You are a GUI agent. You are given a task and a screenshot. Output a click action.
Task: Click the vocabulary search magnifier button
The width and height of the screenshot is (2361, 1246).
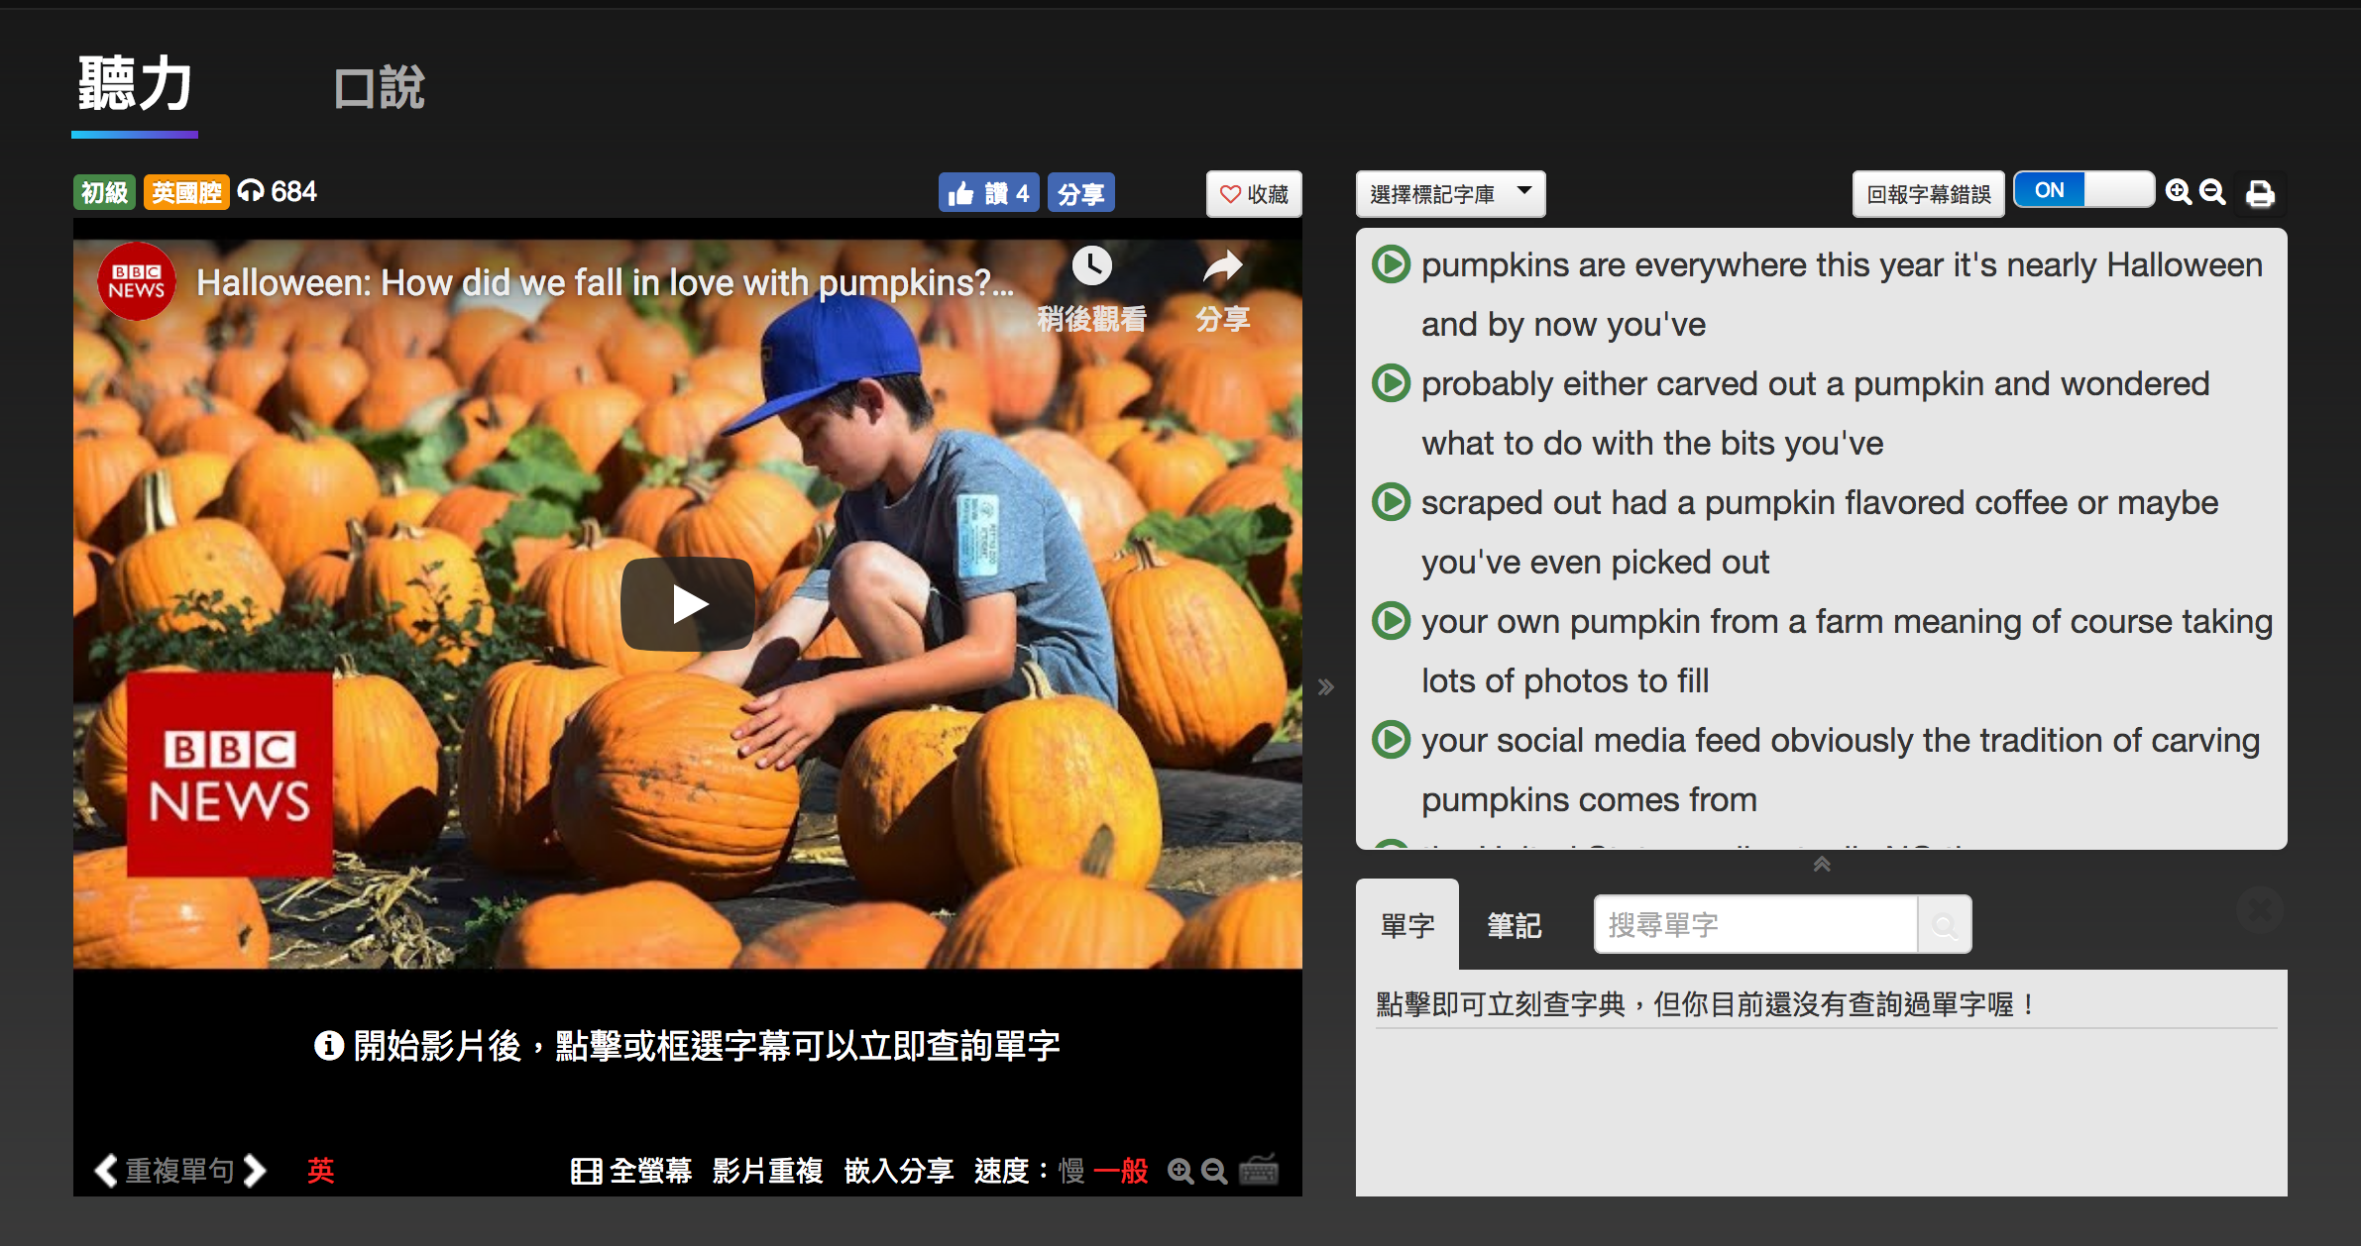1944,925
